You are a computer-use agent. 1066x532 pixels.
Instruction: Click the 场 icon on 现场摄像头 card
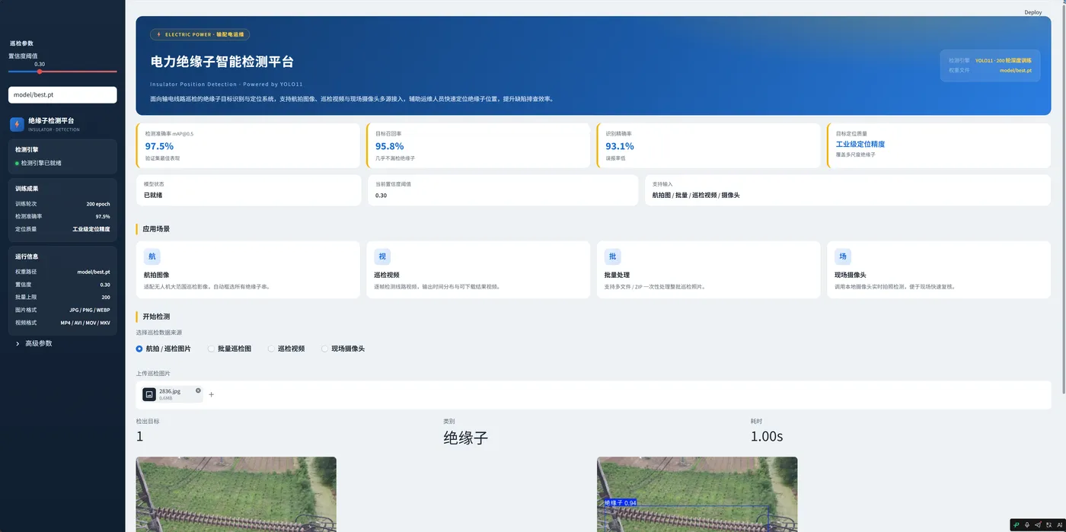click(843, 256)
